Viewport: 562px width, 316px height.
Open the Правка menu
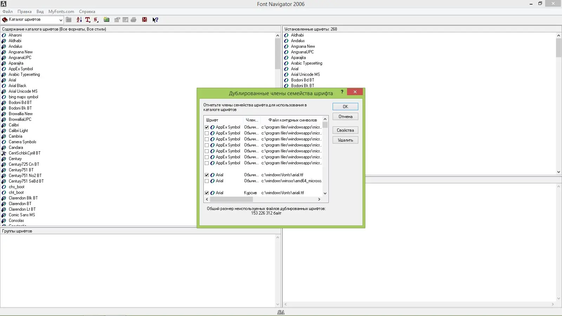(x=25, y=12)
